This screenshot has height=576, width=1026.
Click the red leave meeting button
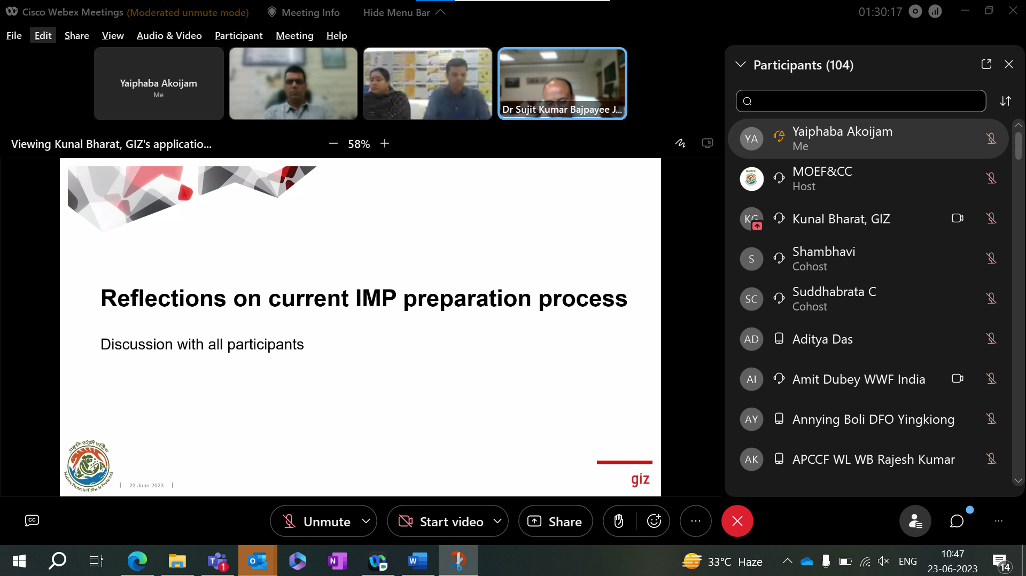tap(737, 521)
